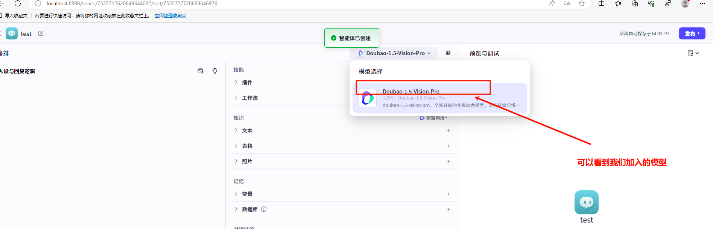Open the 立即管理收藏夹 link

[170, 16]
